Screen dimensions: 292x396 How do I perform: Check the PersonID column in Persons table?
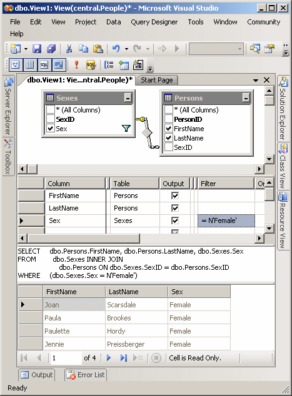click(x=169, y=119)
